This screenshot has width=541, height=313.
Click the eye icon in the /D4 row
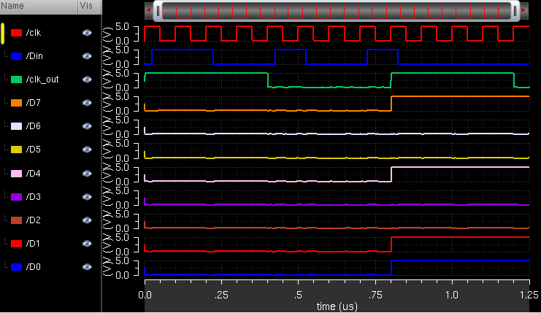(x=87, y=173)
